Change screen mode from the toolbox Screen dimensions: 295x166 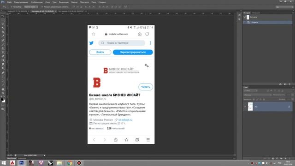point(3,109)
